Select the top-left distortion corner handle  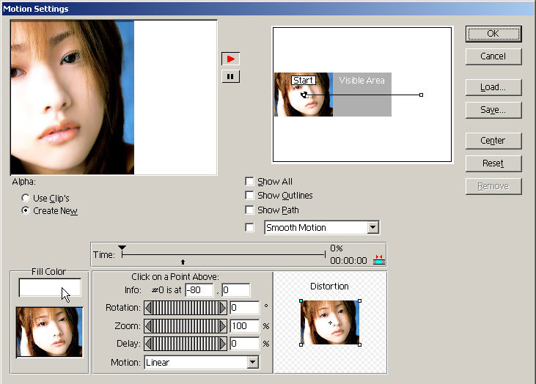pyautogui.click(x=301, y=300)
